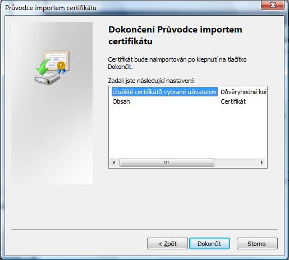Click the Důvěryhodné value cell
Screen dimensions: 289x260
pos(244,92)
